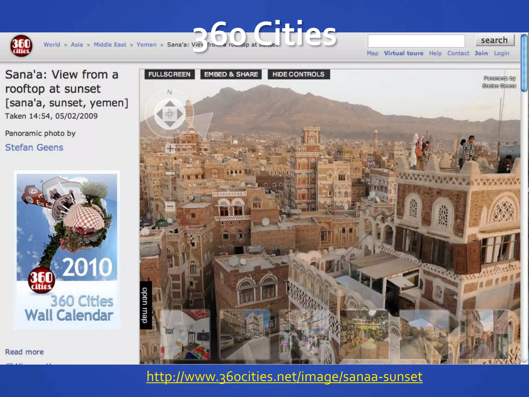529x397 pixels.
Task: Click the panorama title 'Sana'a: View from a rooftop'
Action: [x=67, y=89]
